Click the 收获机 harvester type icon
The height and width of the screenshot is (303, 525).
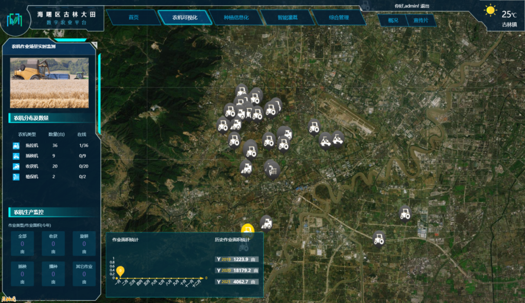(16, 166)
